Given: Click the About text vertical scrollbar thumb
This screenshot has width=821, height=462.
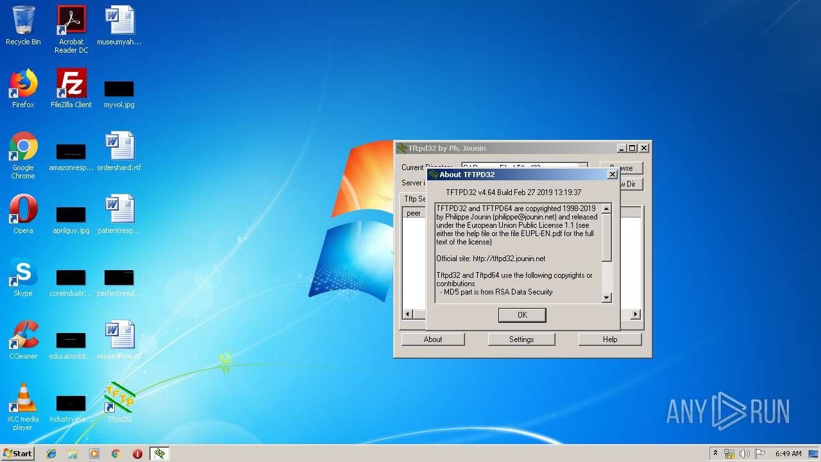Looking at the screenshot, I should tap(606, 237).
